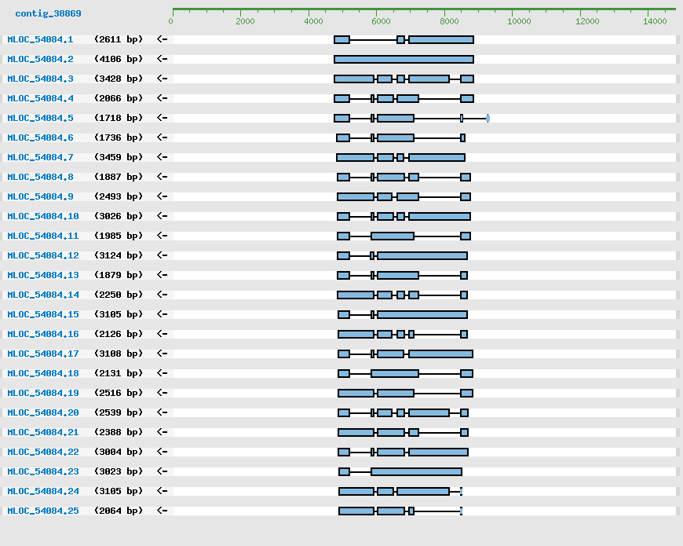Viewport: 683px width, 546px height.
Task: Click the strand arrow next to MLOC_54084.15
Action: pyautogui.click(x=162, y=314)
